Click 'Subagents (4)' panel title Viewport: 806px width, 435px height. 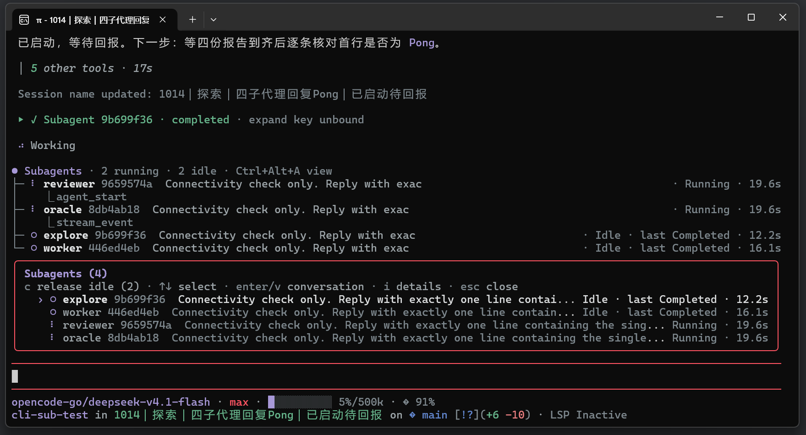point(66,274)
